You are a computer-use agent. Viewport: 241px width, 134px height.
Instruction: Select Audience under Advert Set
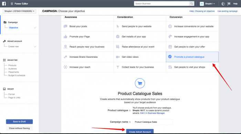(12, 69)
